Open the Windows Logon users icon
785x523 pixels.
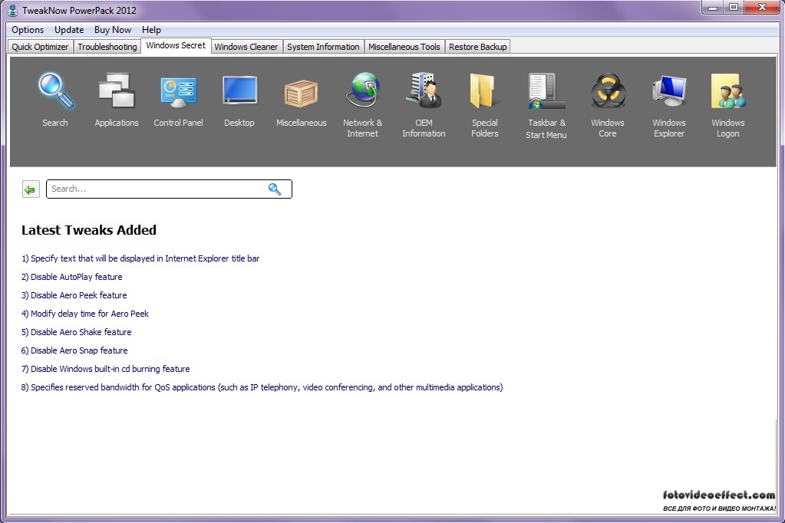tap(728, 91)
